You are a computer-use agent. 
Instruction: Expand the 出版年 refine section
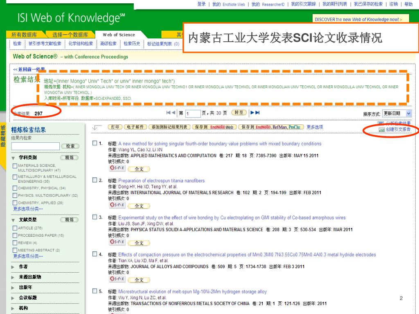coord(13,287)
